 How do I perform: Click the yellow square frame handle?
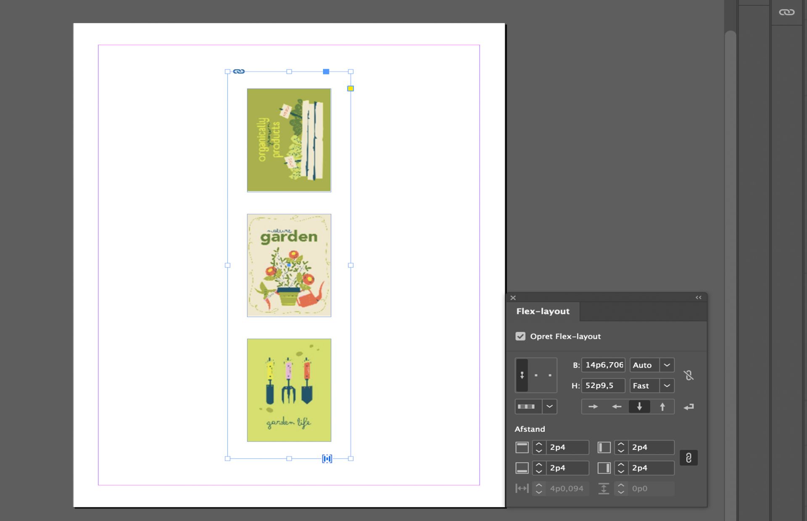[351, 88]
